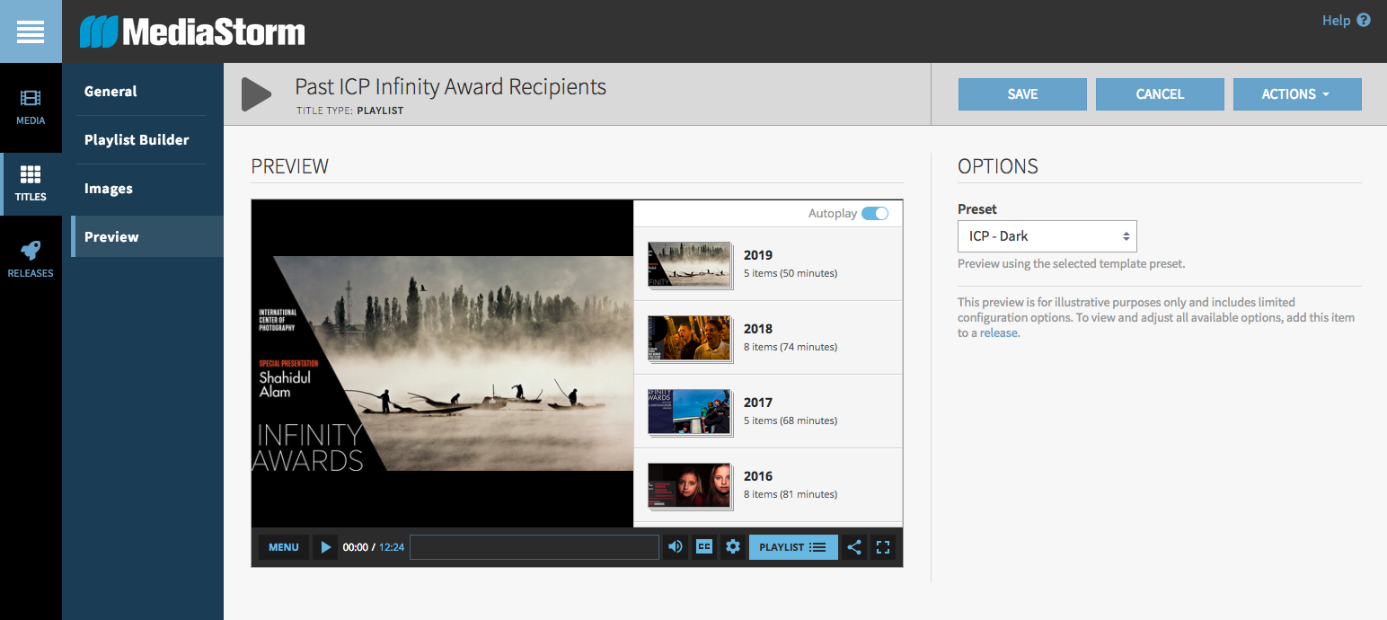Switch to the Playlist Builder section

pyautogui.click(x=137, y=139)
